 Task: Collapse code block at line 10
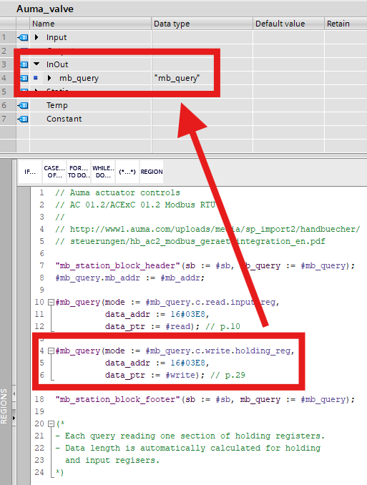click(x=52, y=302)
